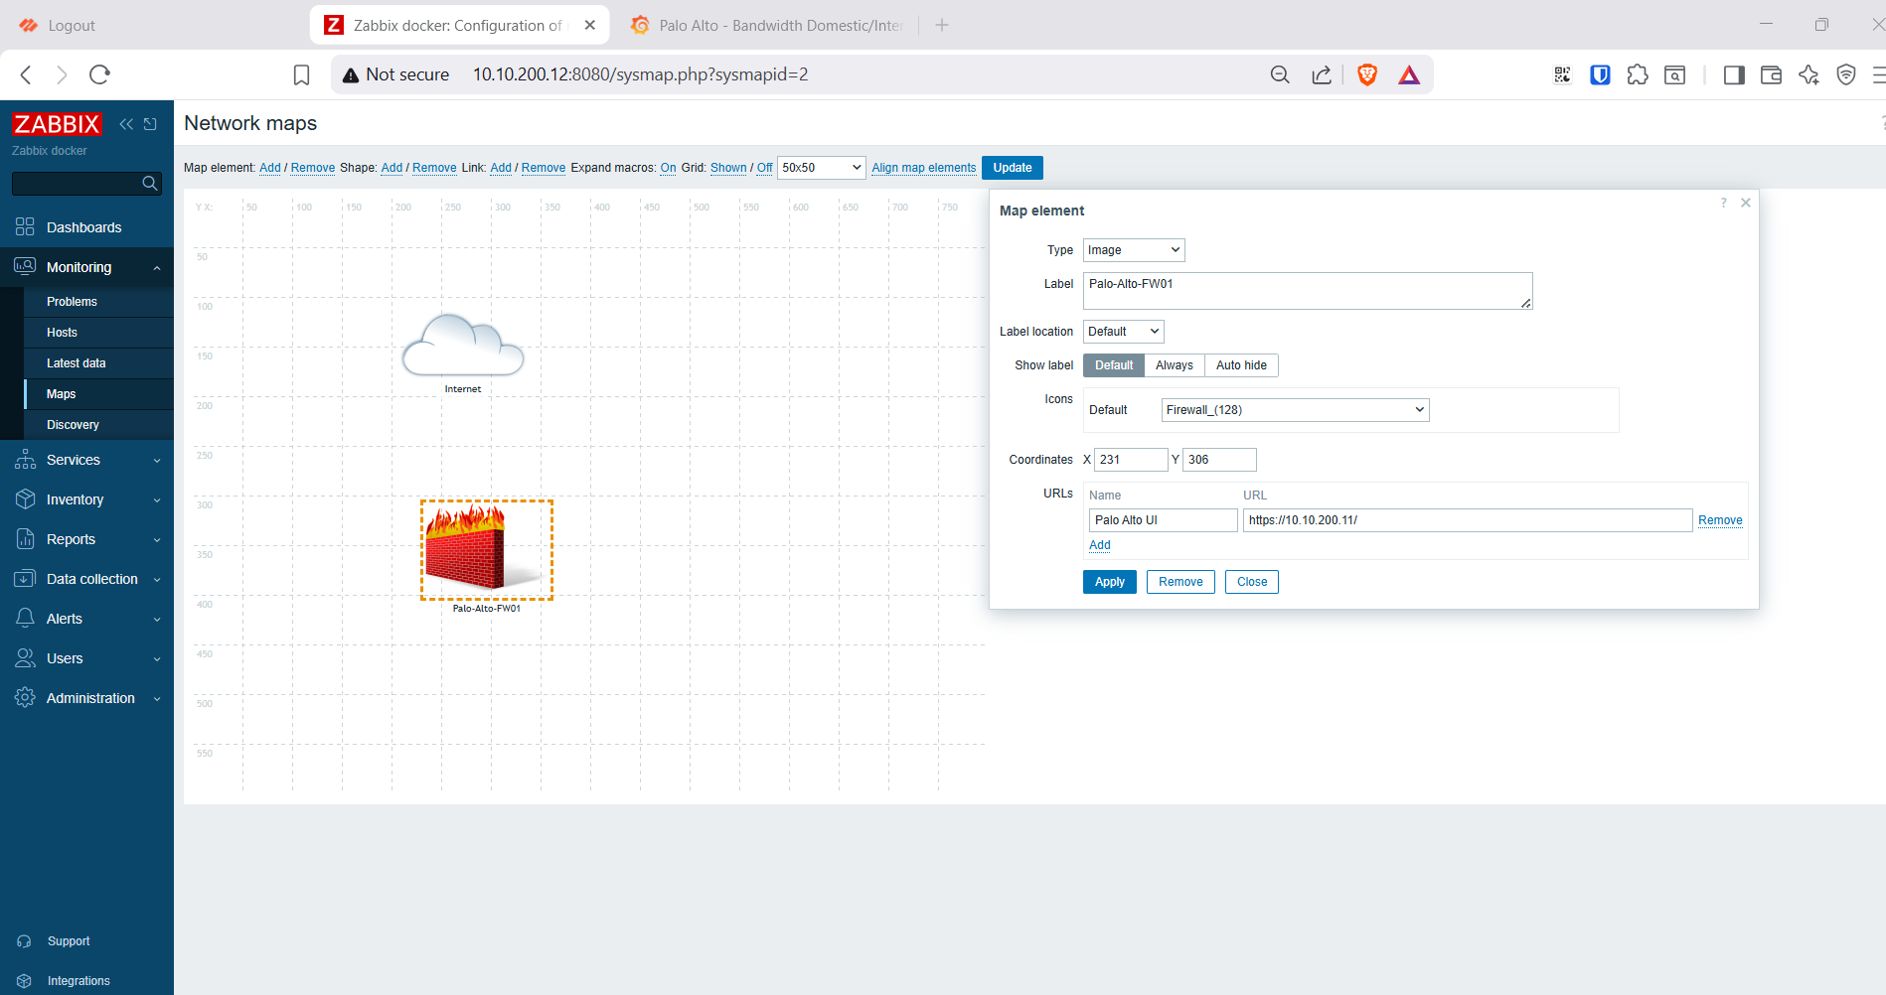Select the Internet cloud map element
Screen dimensions: 1886x995
pos(463,346)
